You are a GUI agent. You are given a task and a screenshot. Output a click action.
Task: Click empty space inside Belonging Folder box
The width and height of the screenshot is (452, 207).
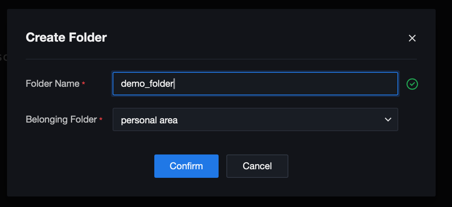click(281, 119)
